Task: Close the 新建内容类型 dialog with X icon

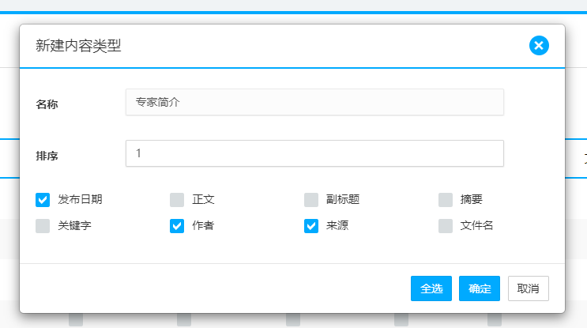Action: click(x=539, y=46)
